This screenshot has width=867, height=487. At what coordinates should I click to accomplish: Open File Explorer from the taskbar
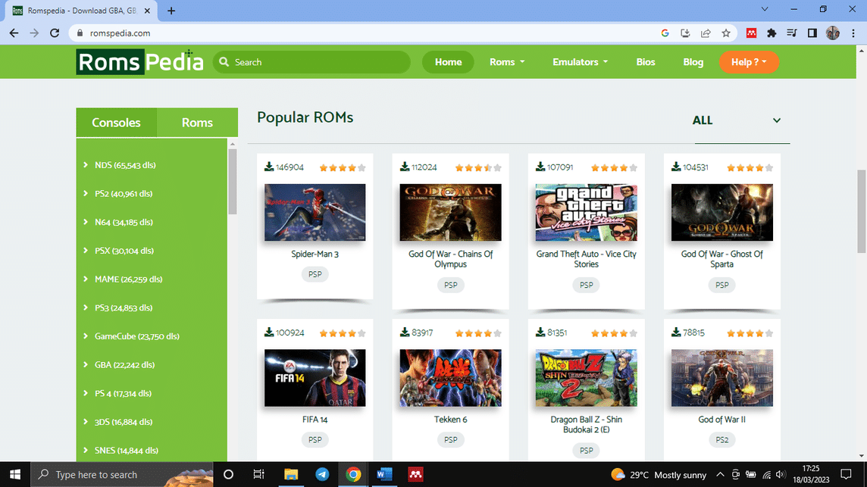(x=291, y=474)
